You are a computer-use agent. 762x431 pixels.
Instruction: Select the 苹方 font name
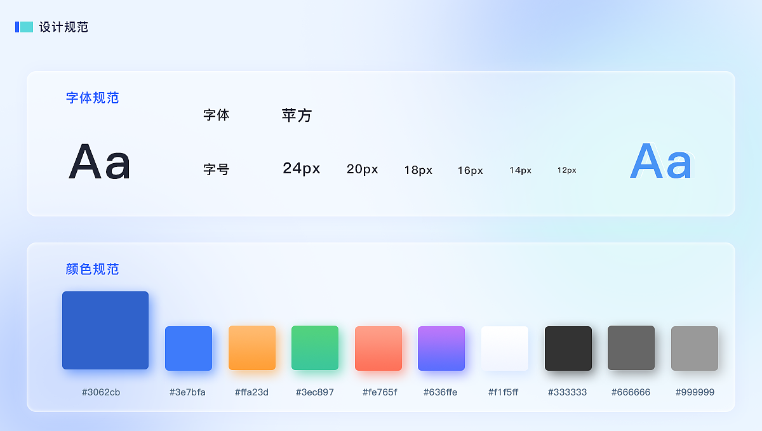(296, 115)
